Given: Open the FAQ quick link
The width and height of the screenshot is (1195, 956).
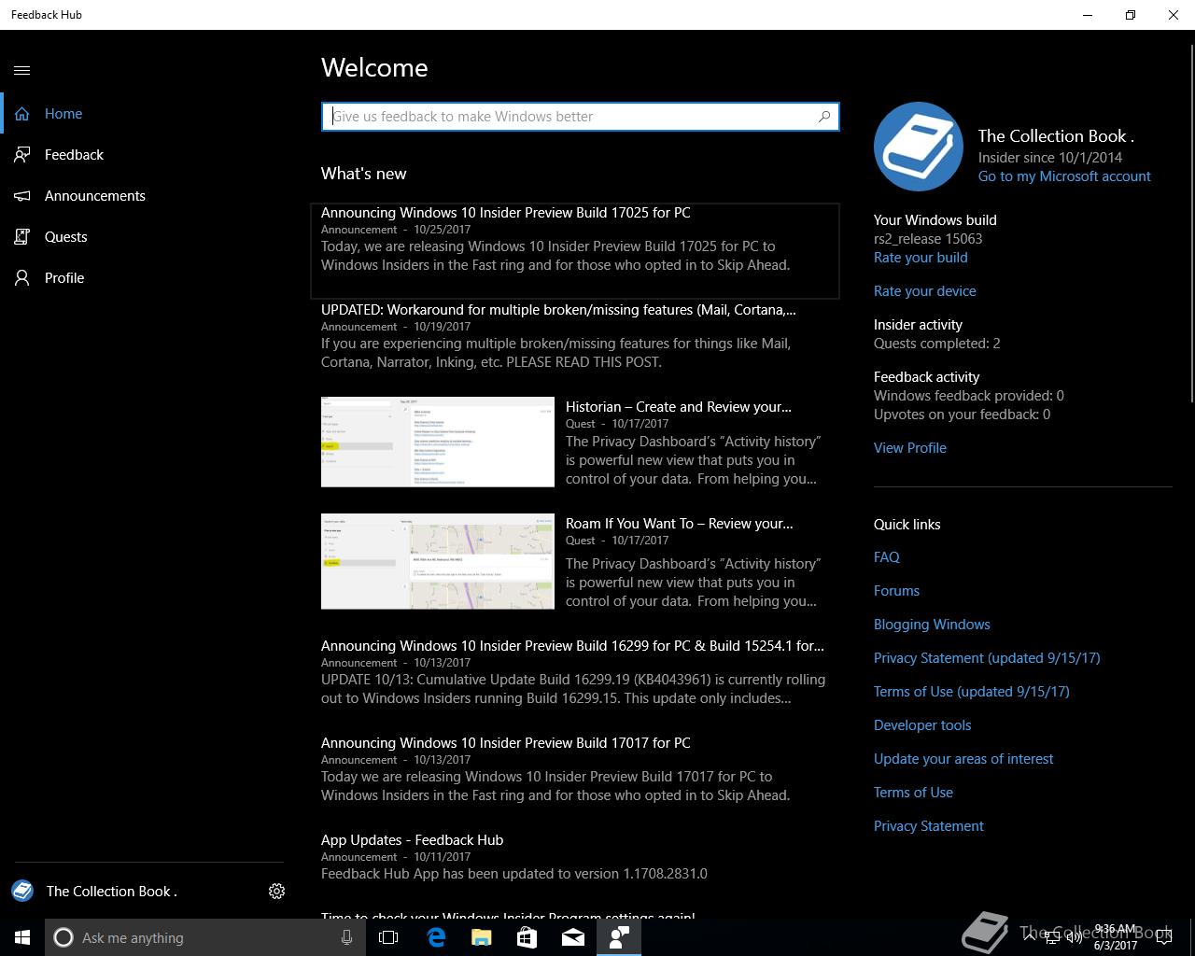Looking at the screenshot, I should (887, 557).
